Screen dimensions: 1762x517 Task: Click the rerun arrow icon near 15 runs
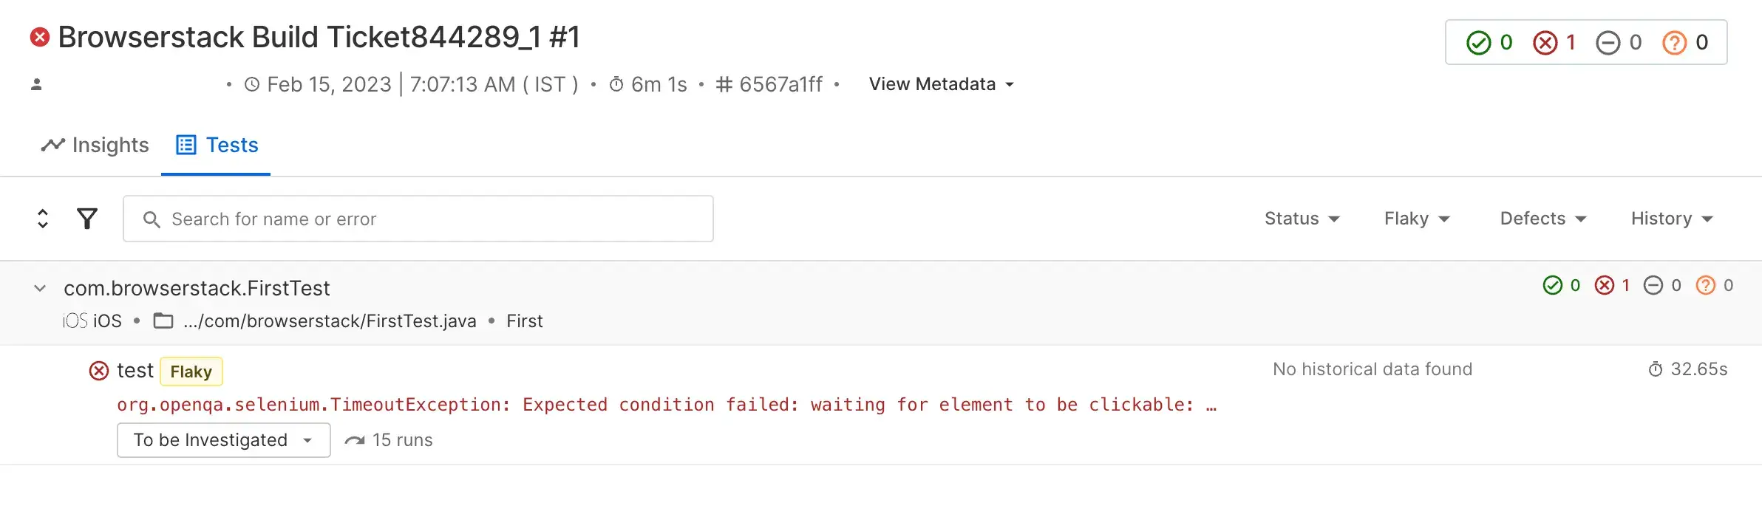[x=355, y=440]
